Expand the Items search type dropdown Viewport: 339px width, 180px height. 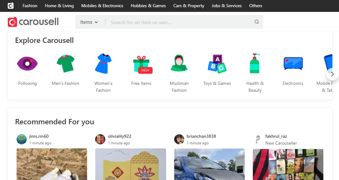[x=89, y=22]
